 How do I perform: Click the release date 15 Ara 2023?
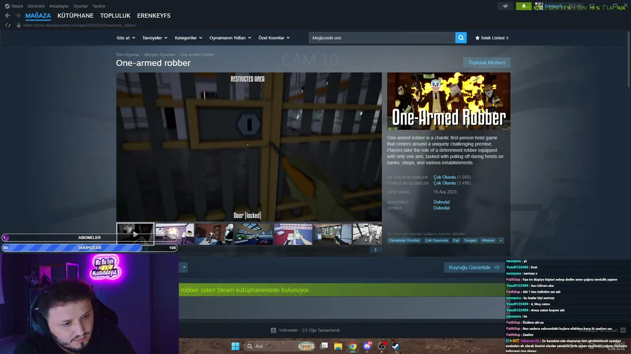pyautogui.click(x=445, y=192)
